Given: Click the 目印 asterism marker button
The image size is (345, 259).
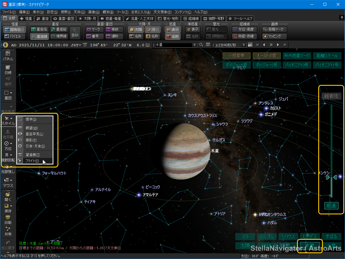Looking at the screenshot, I should pos(75,33).
